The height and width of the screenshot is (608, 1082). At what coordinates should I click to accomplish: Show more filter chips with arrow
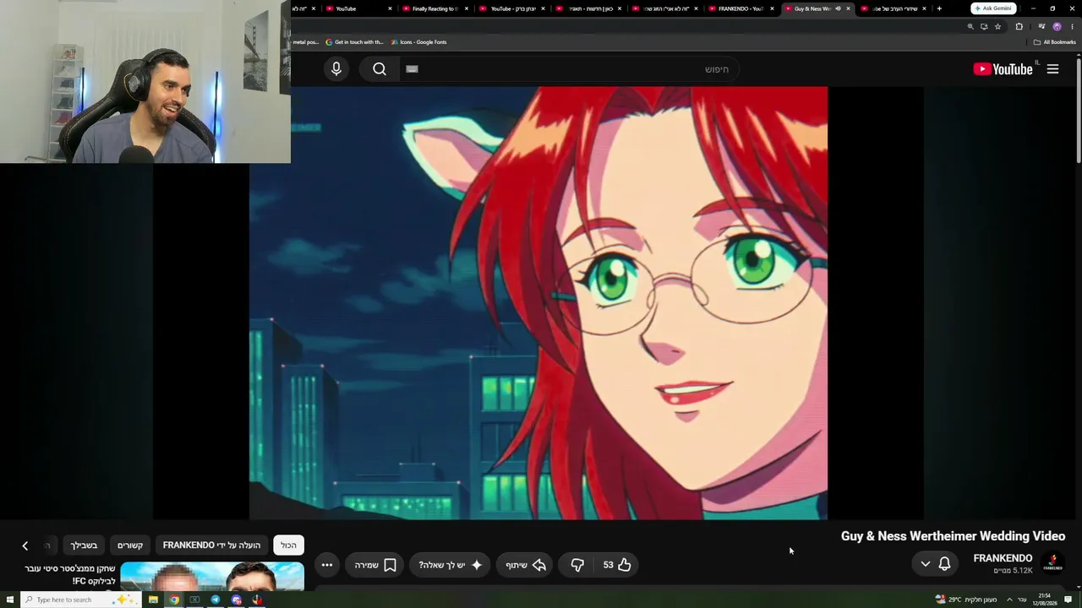tap(25, 546)
